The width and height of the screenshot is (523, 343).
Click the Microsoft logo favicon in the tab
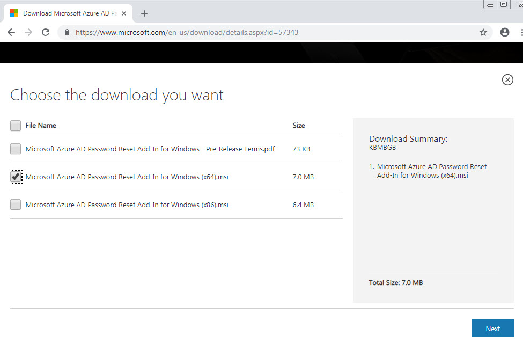click(x=14, y=13)
